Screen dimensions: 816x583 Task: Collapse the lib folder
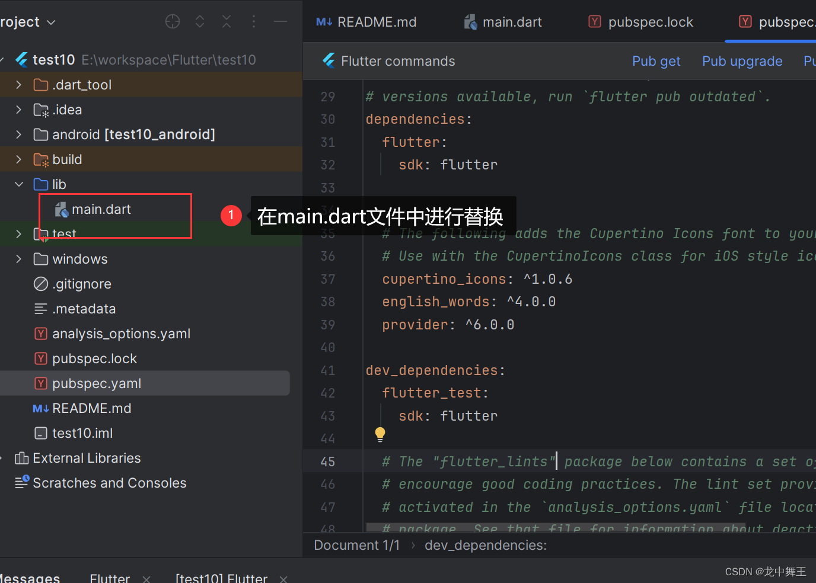[x=19, y=184]
